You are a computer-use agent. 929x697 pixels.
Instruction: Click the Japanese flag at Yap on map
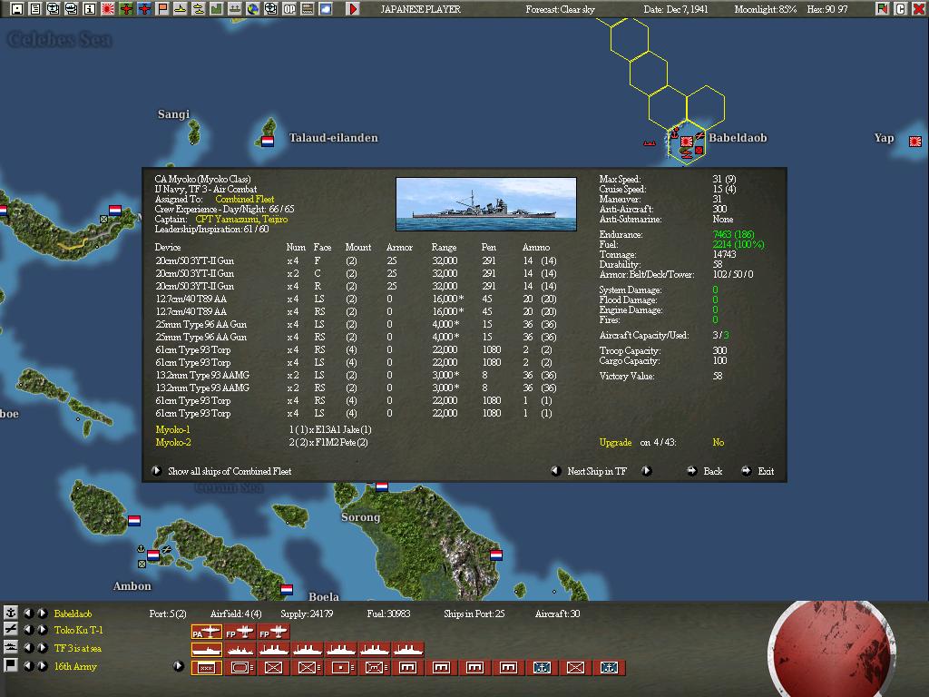(915, 141)
